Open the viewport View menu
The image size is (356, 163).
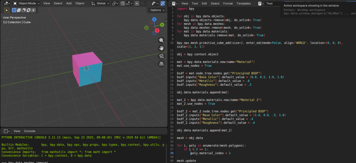[47, 3]
